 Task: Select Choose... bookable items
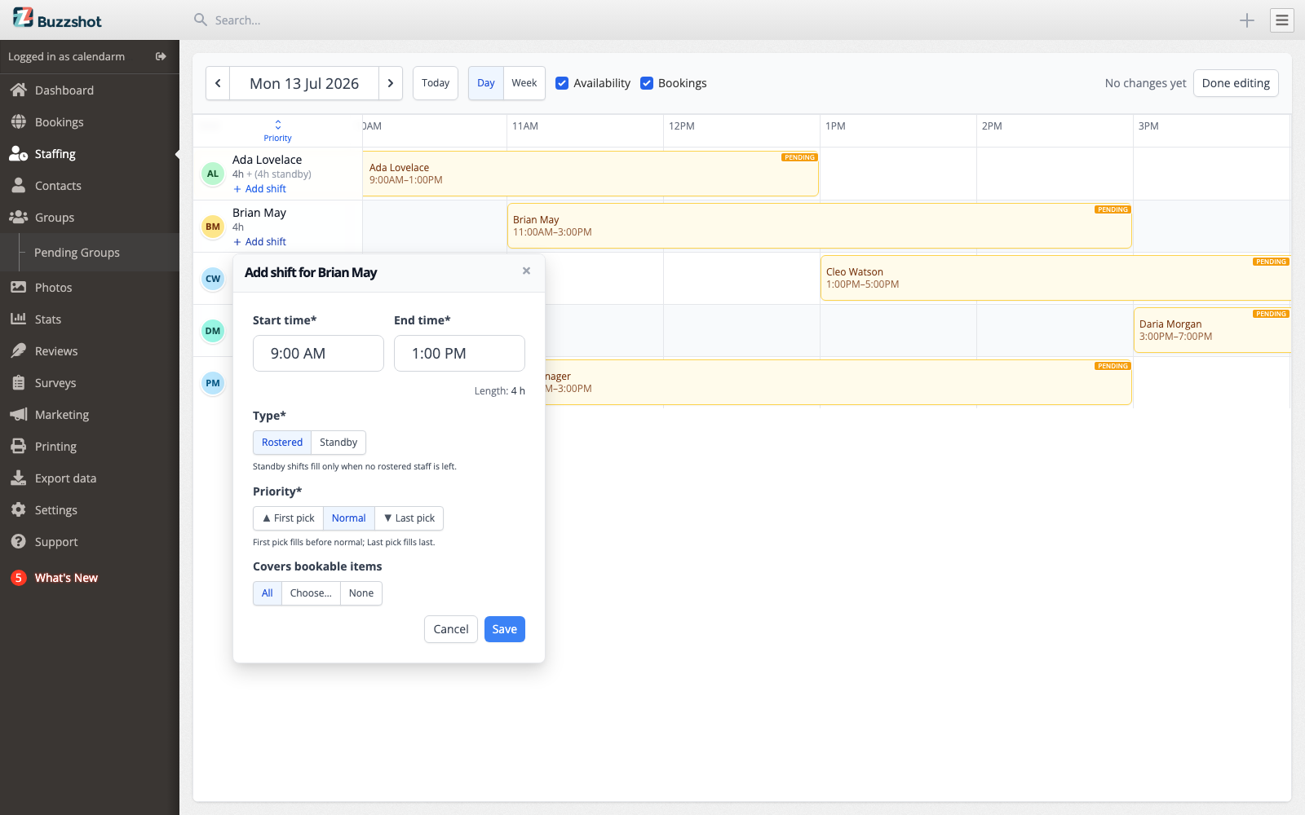point(311,593)
